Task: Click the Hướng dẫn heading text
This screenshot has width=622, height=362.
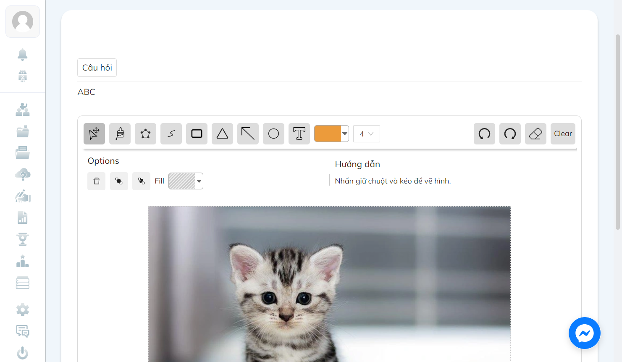Action: 357,164
